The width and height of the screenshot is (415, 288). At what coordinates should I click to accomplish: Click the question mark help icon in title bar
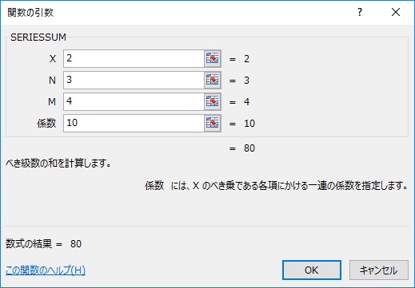click(x=360, y=12)
